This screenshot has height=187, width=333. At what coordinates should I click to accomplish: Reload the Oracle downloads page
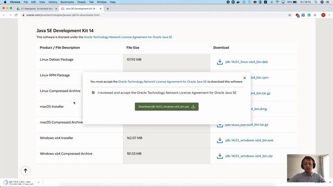(x=16, y=15)
